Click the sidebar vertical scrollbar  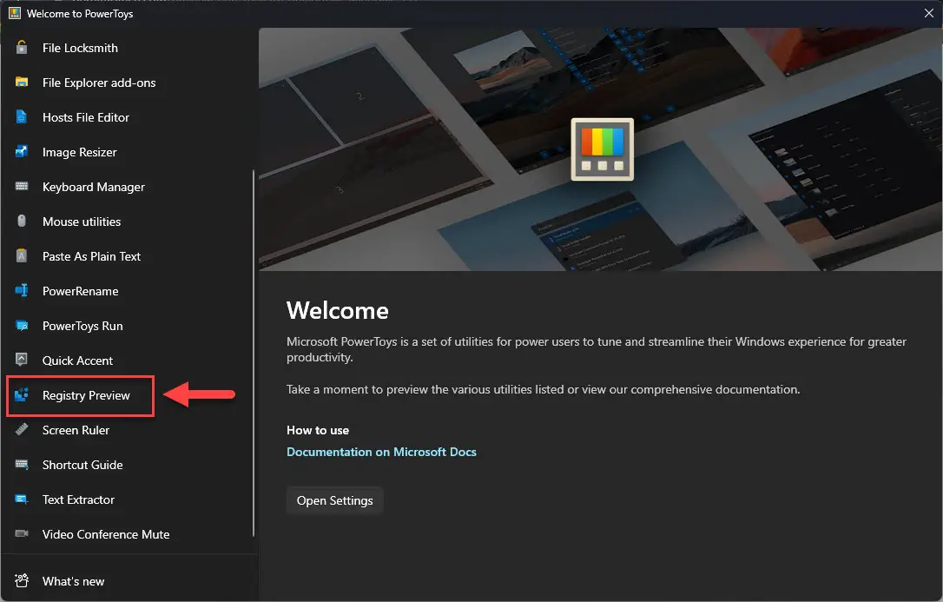254,353
